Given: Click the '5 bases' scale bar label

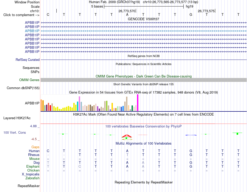Looking at the screenshot, I should (97, 6).
